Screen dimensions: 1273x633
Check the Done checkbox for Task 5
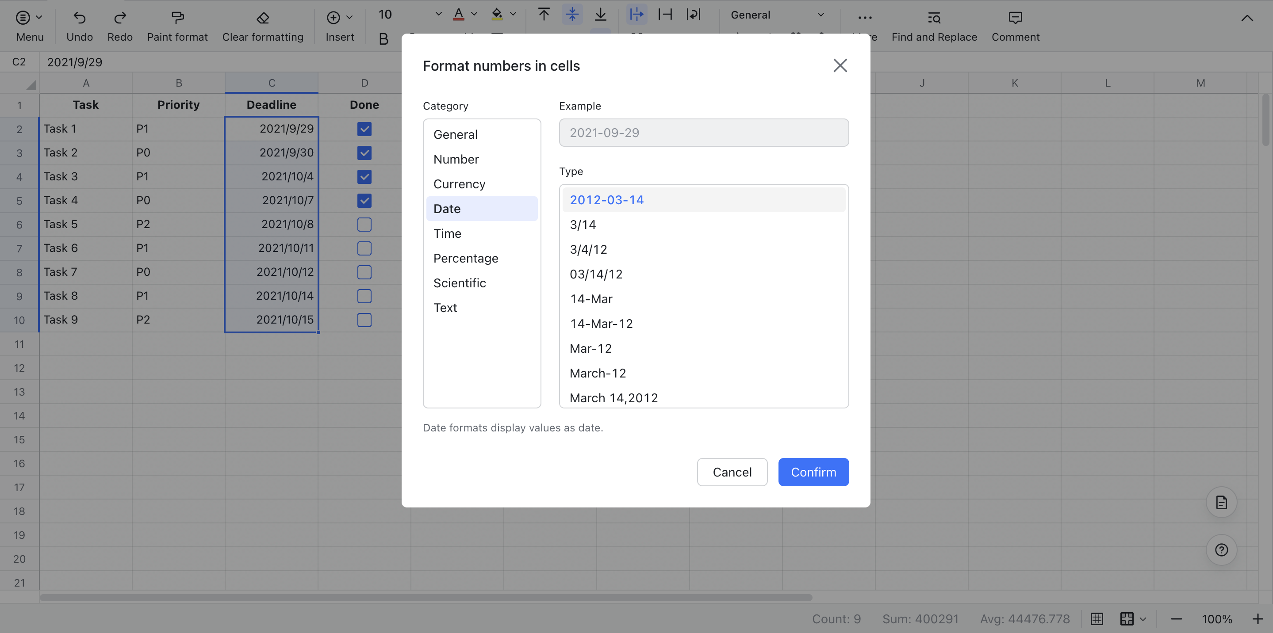[364, 224]
